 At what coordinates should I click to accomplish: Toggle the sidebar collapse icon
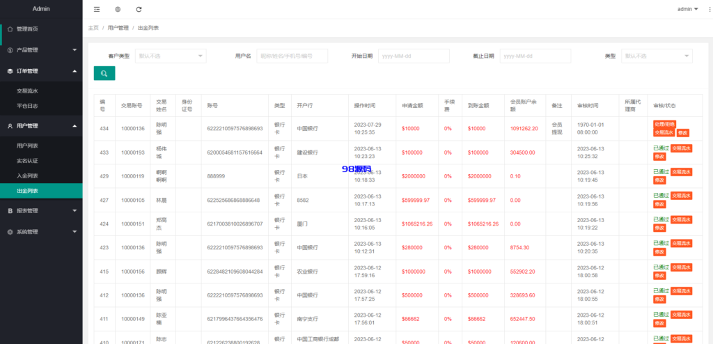(96, 9)
